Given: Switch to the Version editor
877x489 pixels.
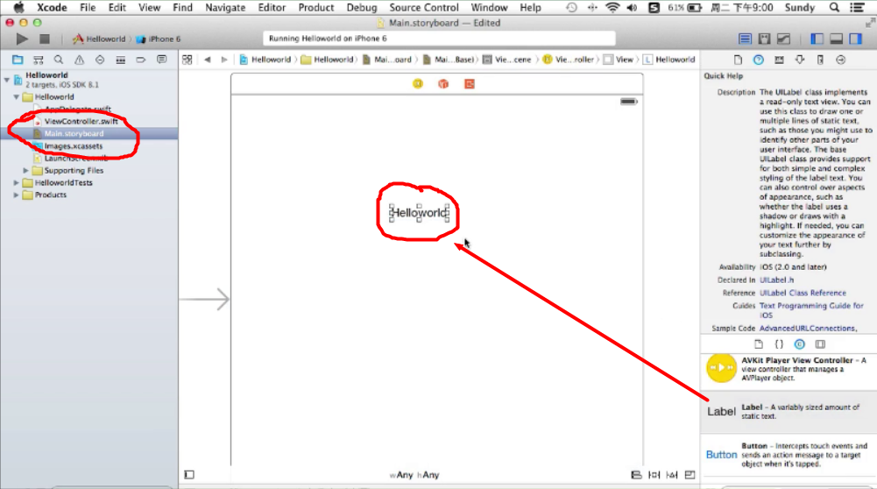Looking at the screenshot, I should [x=784, y=39].
